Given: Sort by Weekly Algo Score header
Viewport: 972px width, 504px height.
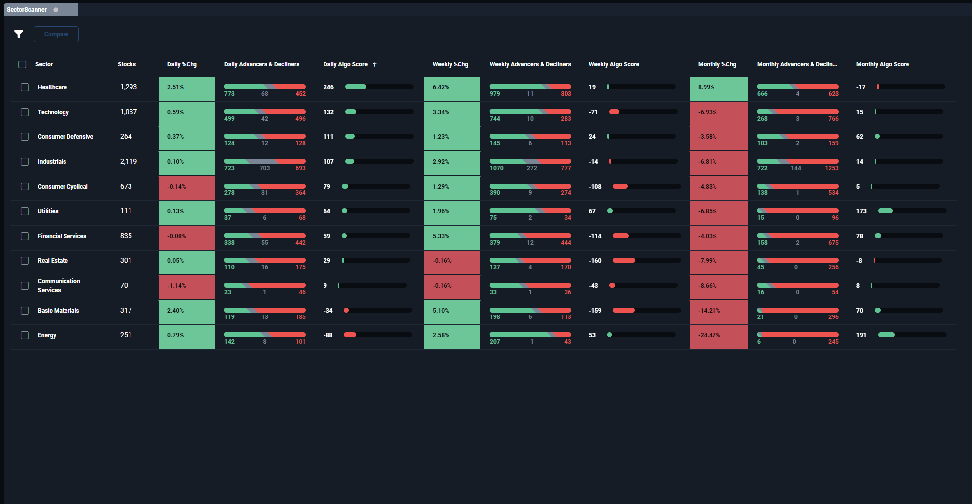Looking at the screenshot, I should (x=614, y=64).
